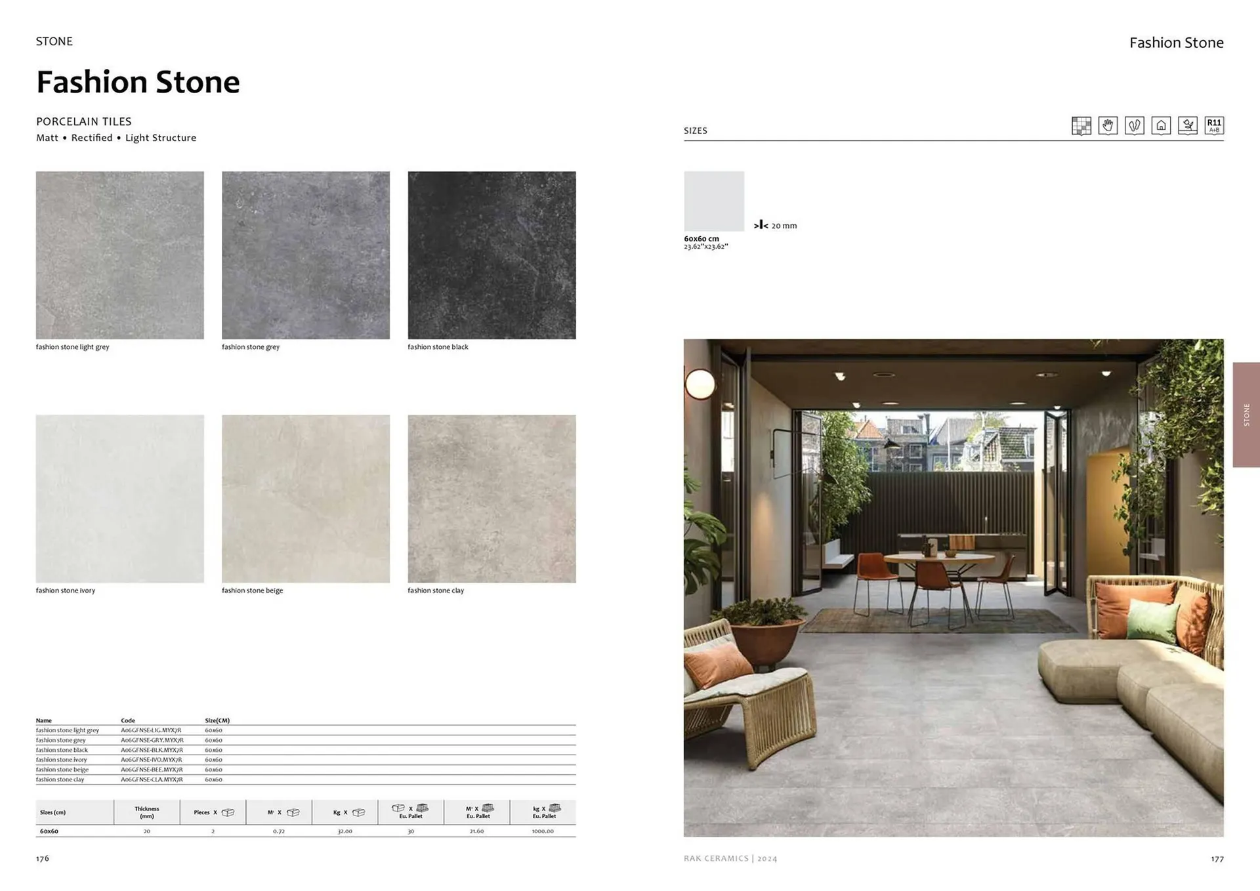Toggle the Light Structure attribute
Image resolution: width=1260 pixels, height=891 pixels.
[x=159, y=138]
